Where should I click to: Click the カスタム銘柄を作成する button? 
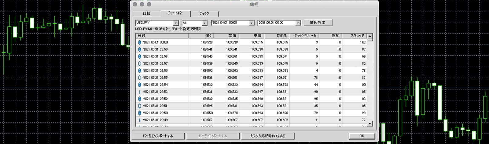coord(268,136)
